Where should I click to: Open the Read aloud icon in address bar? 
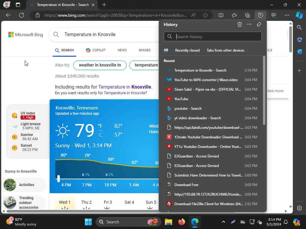193,15
